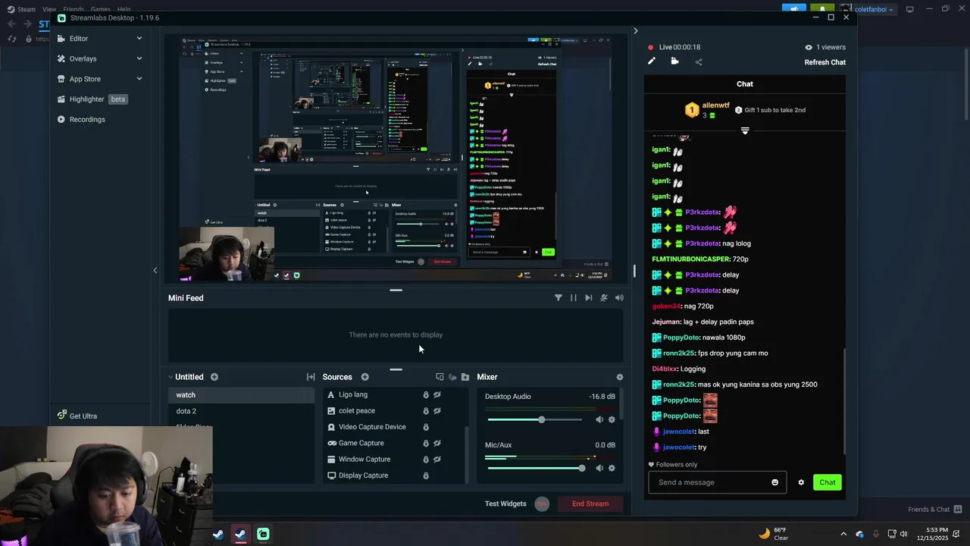Open the Help menu in Steam window
The height and width of the screenshot is (546, 970).
pos(124,9)
